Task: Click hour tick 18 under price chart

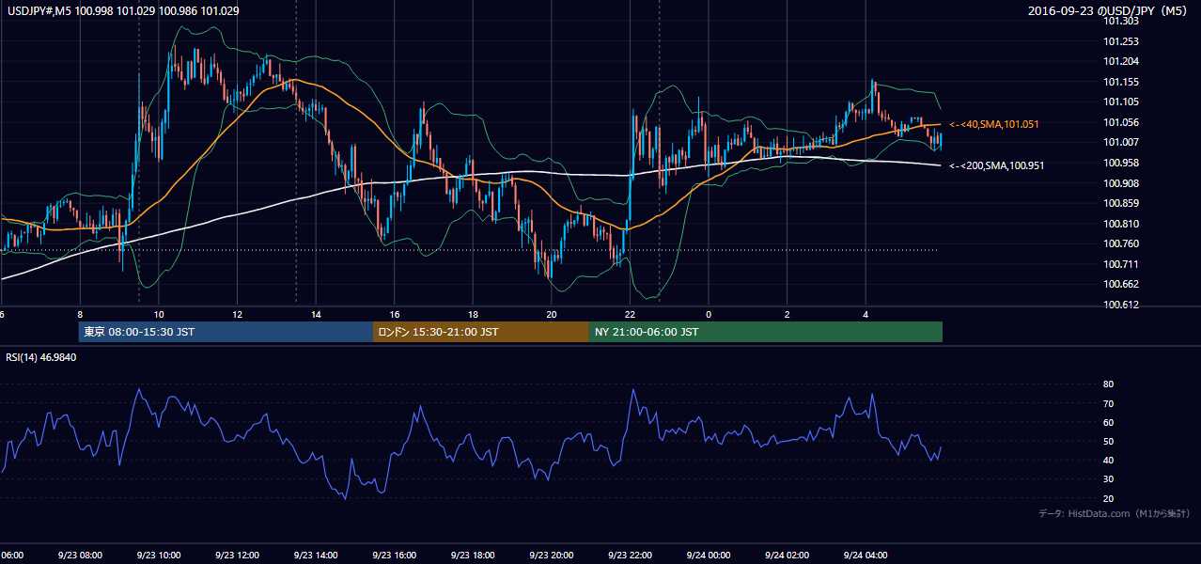Action: click(x=474, y=315)
